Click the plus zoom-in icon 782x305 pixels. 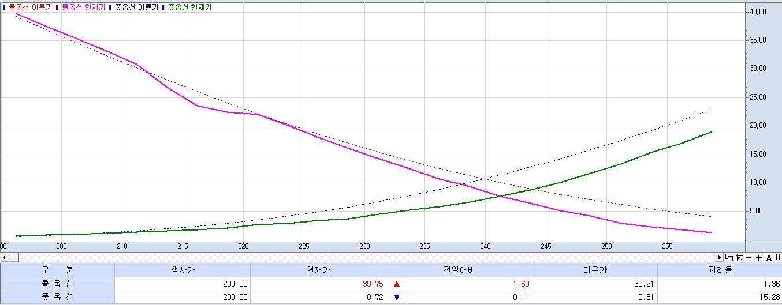click(x=758, y=258)
